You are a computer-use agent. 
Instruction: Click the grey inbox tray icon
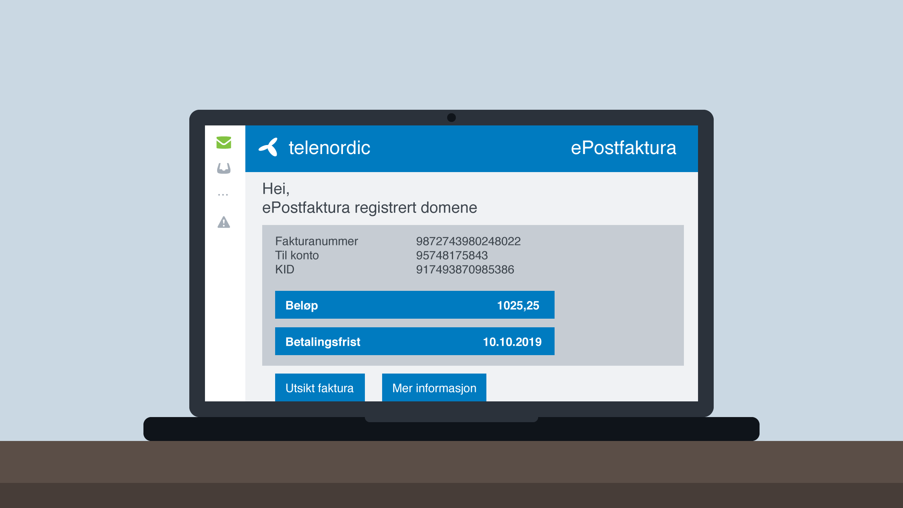coord(224,169)
